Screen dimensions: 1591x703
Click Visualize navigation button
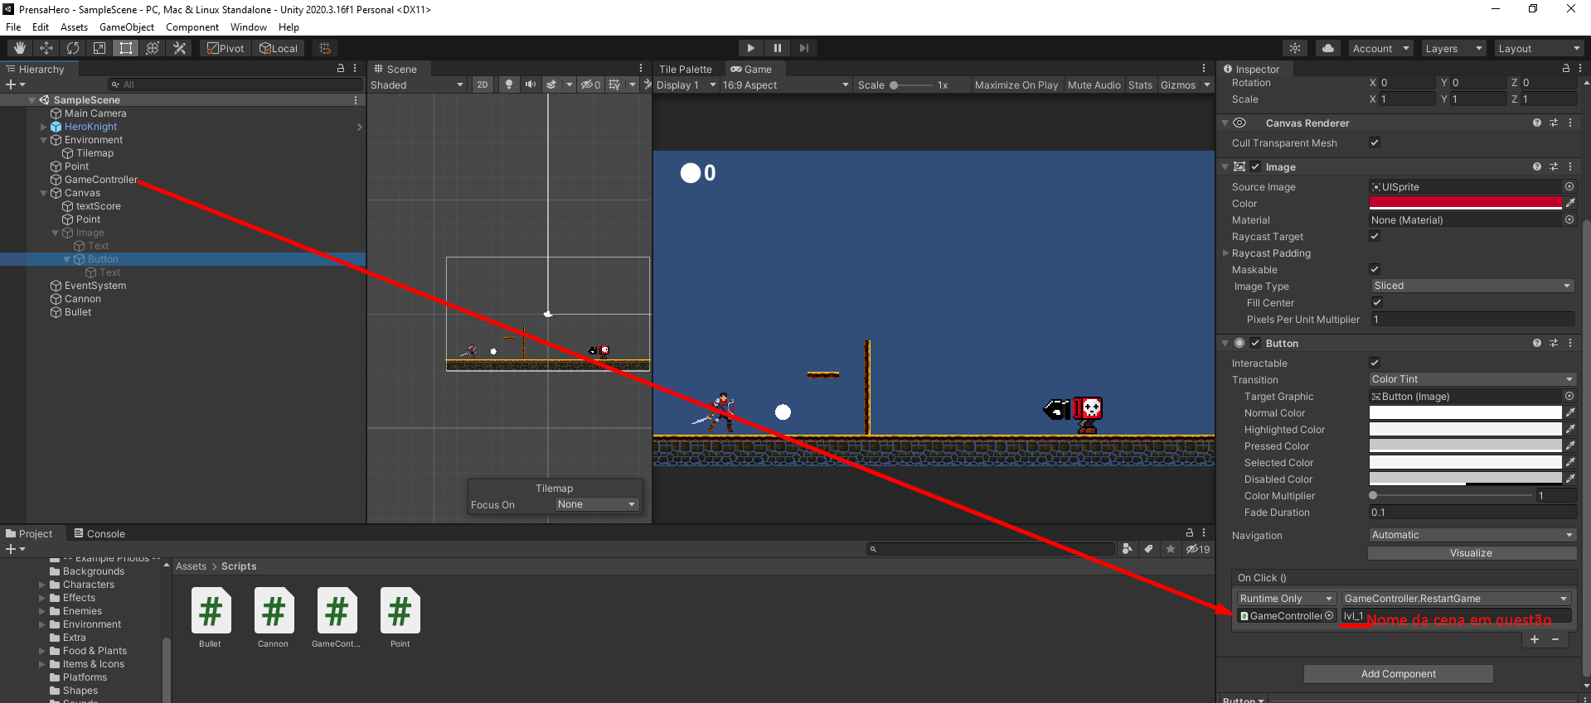coord(1472,553)
